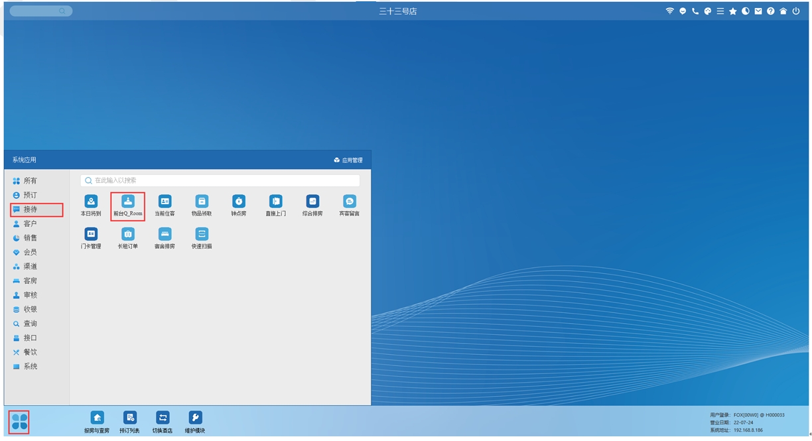Select the 查询 category
This screenshot has width=812, height=441.
coord(36,324)
